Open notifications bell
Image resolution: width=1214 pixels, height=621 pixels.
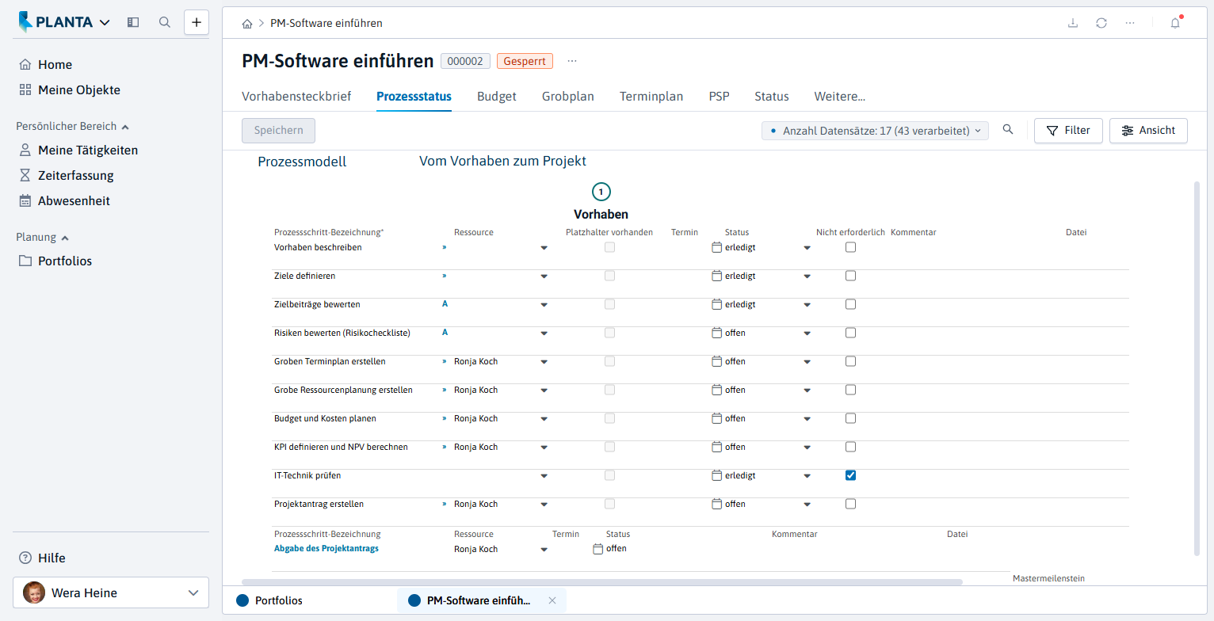coord(1175,23)
